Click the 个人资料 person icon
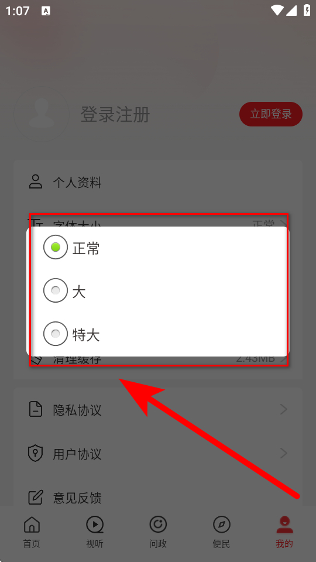316x562 pixels. pyautogui.click(x=36, y=181)
